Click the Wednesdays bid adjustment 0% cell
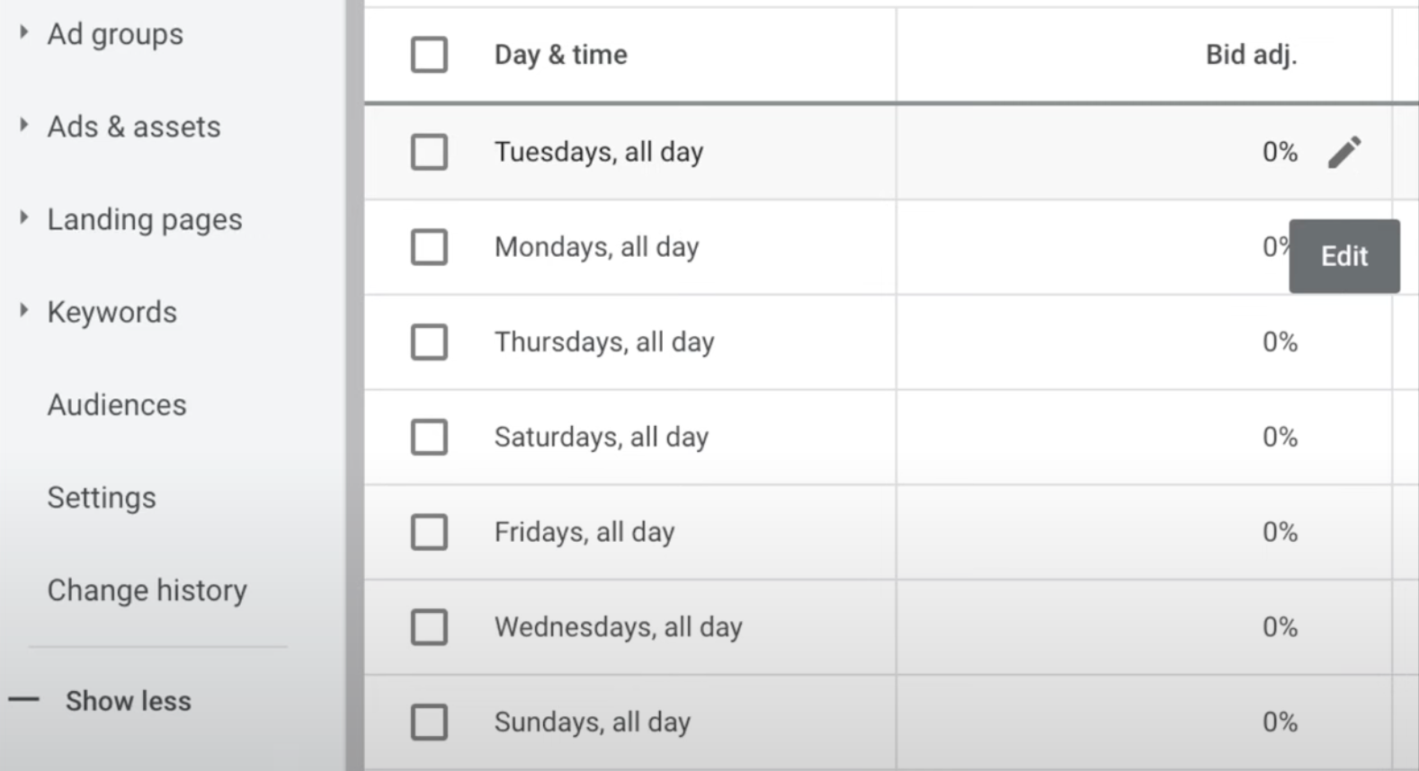Image resolution: width=1419 pixels, height=771 pixels. (1279, 627)
